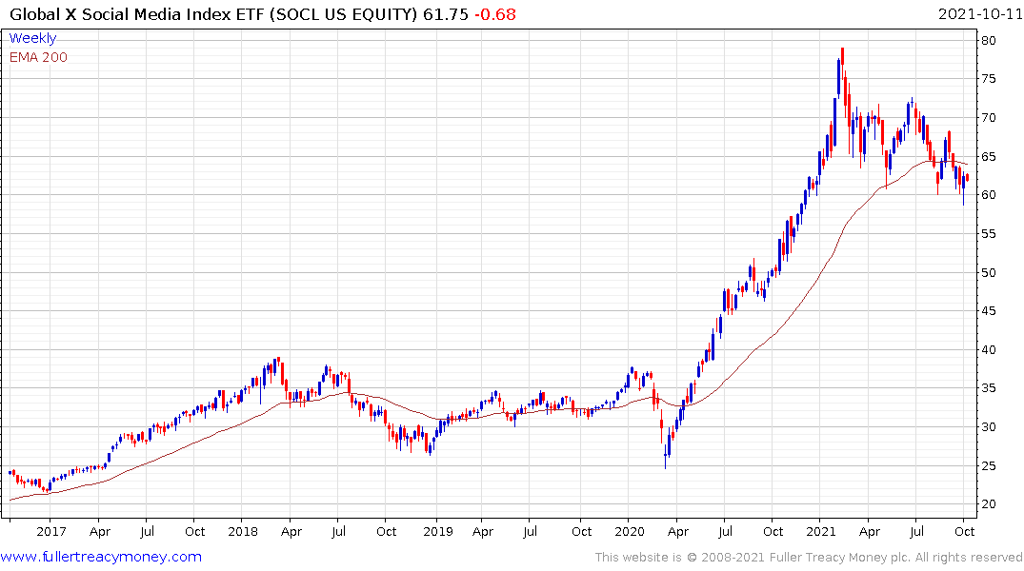
Task: Select the 'Weekly' interval label
Action: [32, 38]
